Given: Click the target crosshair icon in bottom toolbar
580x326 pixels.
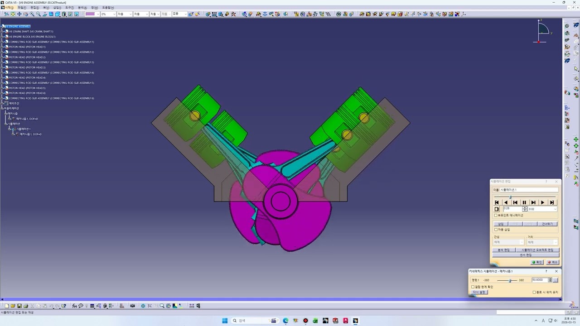Looking at the screenshot, I should click(143, 306).
